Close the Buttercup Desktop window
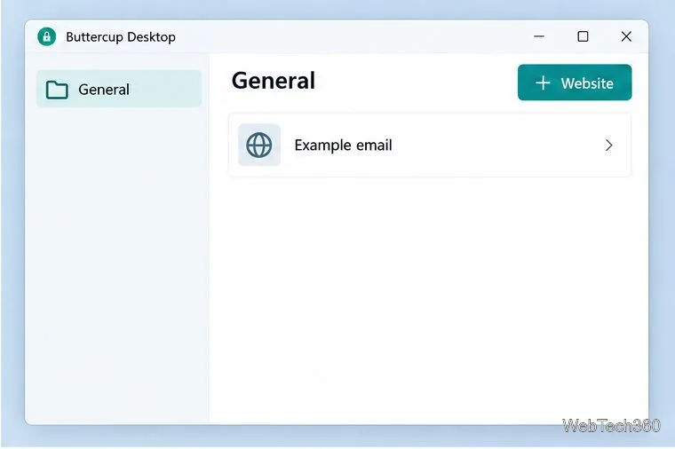Screen dimensions: 675x449 (626, 36)
